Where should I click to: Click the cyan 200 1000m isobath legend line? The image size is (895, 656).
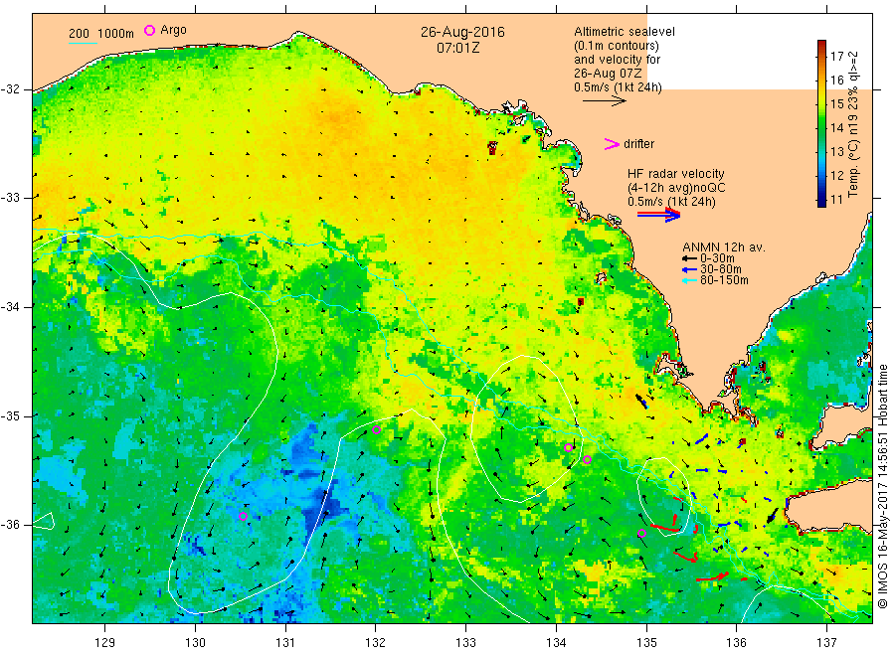83,43
